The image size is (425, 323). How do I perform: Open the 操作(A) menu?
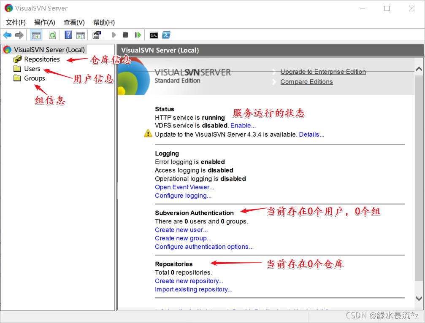pyautogui.click(x=44, y=22)
